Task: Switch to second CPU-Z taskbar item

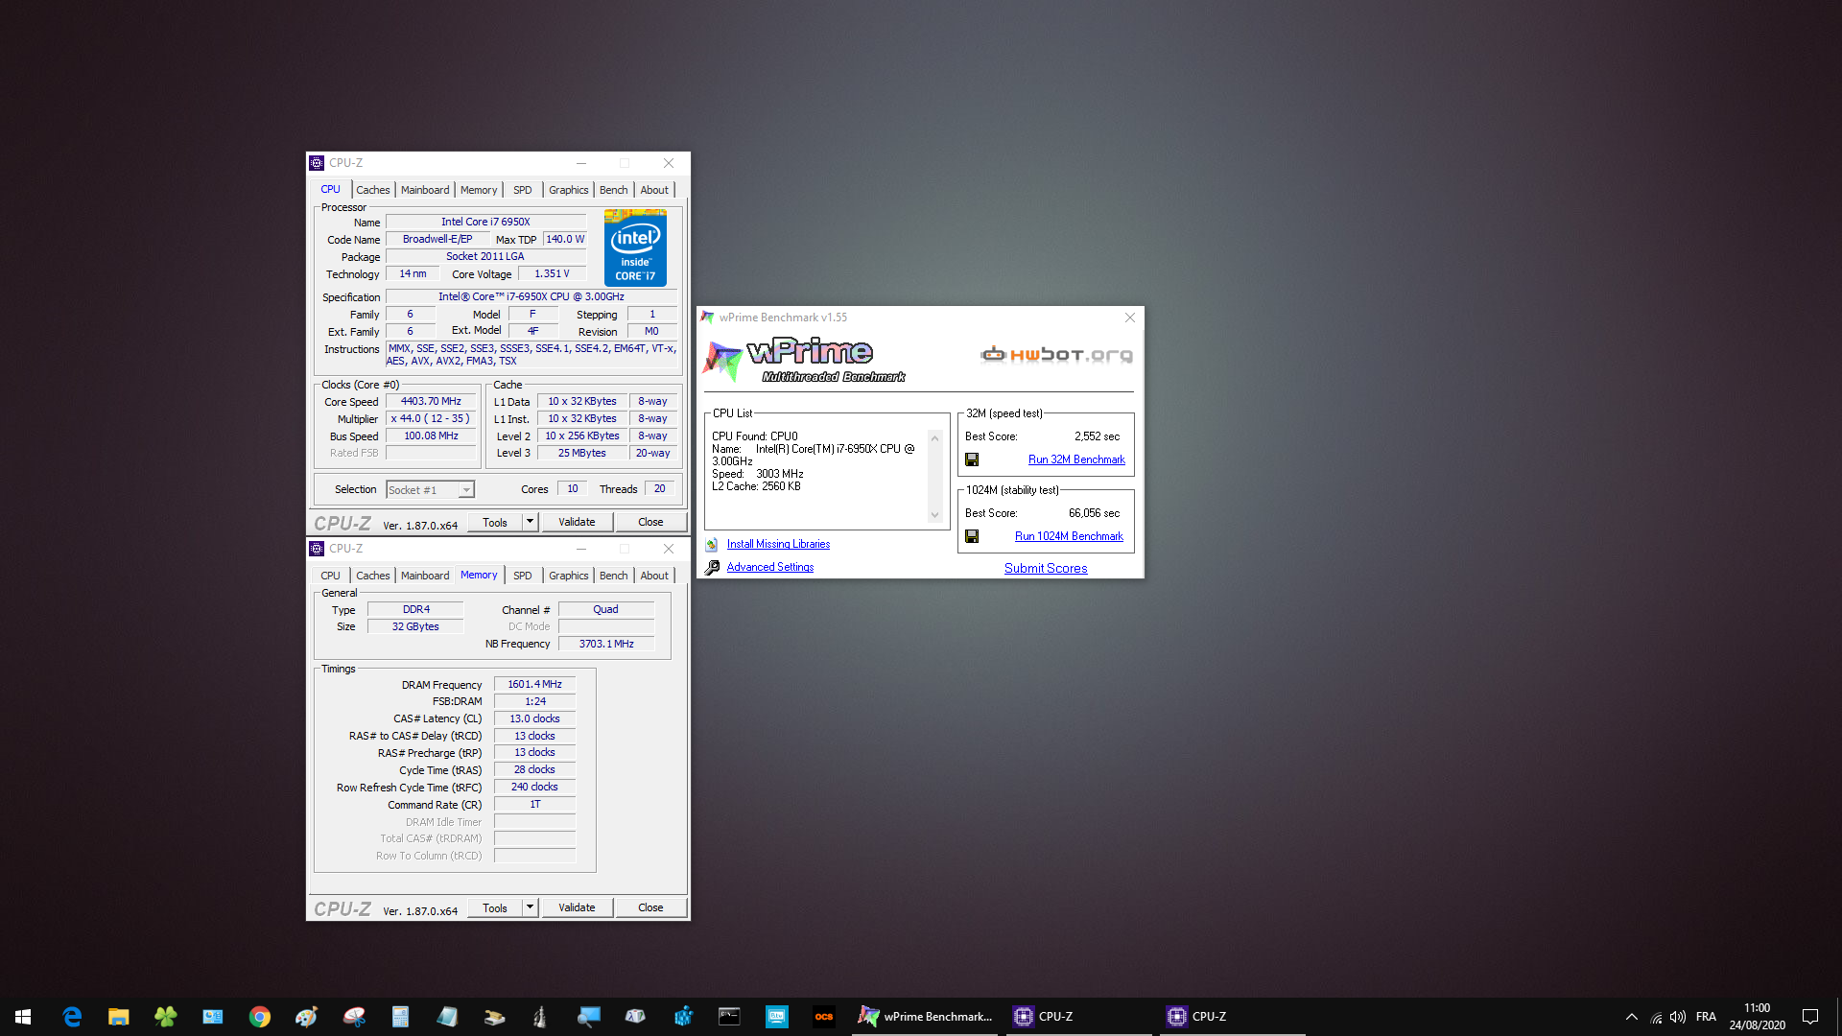Action: [x=1233, y=1017]
